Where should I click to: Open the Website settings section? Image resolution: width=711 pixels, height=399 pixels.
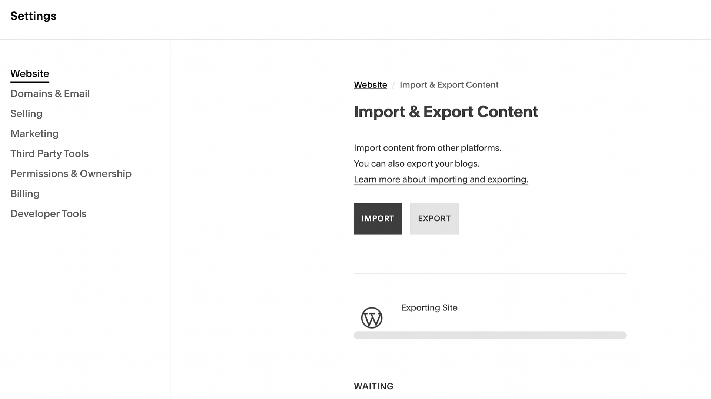pos(30,73)
